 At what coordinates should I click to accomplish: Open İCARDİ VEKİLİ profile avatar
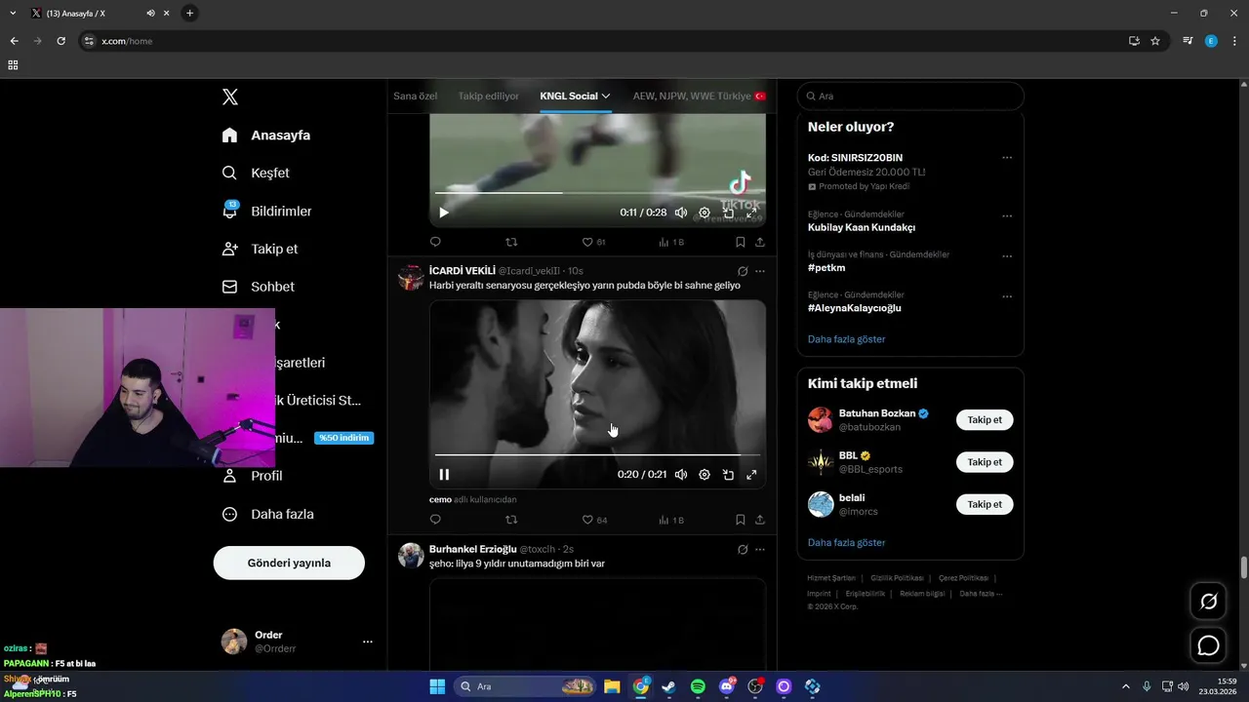pos(411,278)
